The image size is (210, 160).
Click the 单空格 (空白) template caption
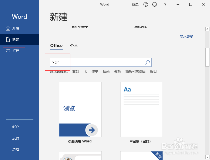pyautogui.click(x=140, y=141)
